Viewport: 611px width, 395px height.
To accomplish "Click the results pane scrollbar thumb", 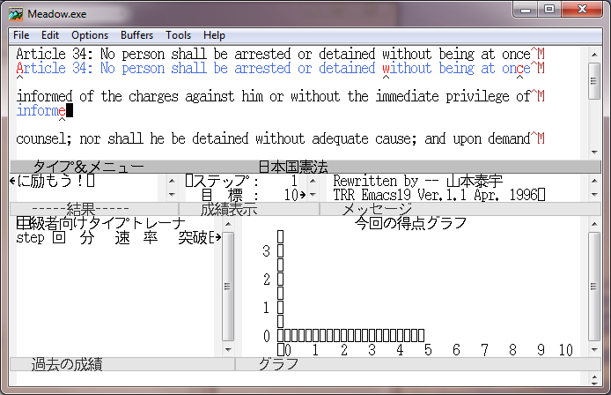I will (x=228, y=286).
